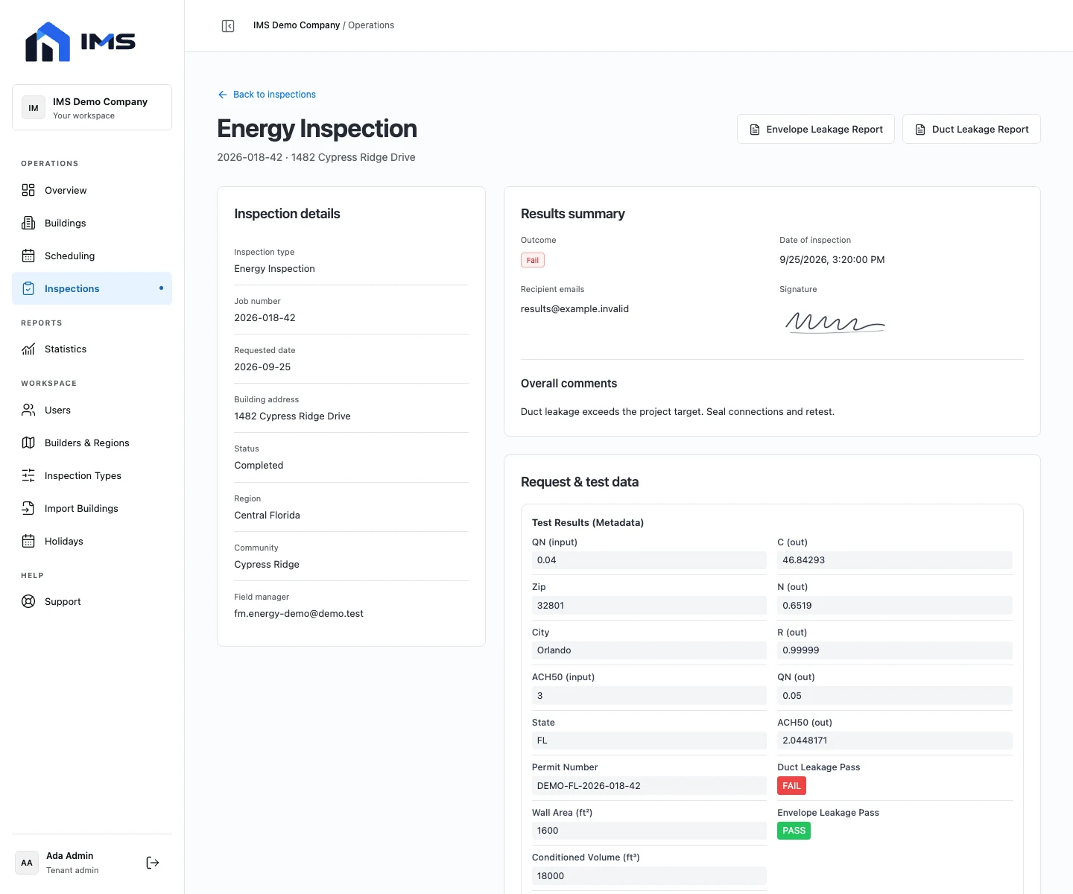1073x894 pixels.
Task: Click the Builders & Regions map icon
Action: click(x=28, y=443)
